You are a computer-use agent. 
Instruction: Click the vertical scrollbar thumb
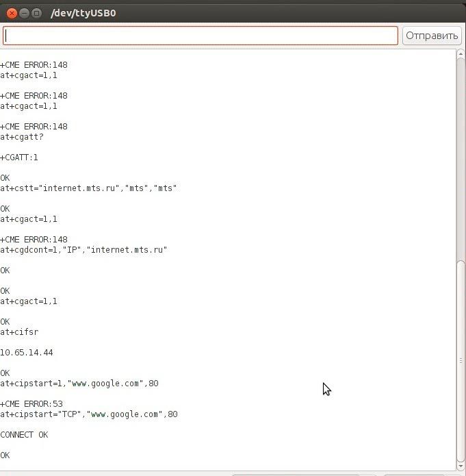461,360
